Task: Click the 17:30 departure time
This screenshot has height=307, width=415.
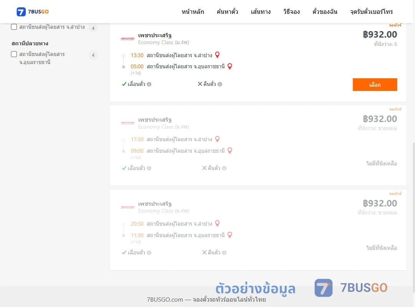Action: point(137,139)
